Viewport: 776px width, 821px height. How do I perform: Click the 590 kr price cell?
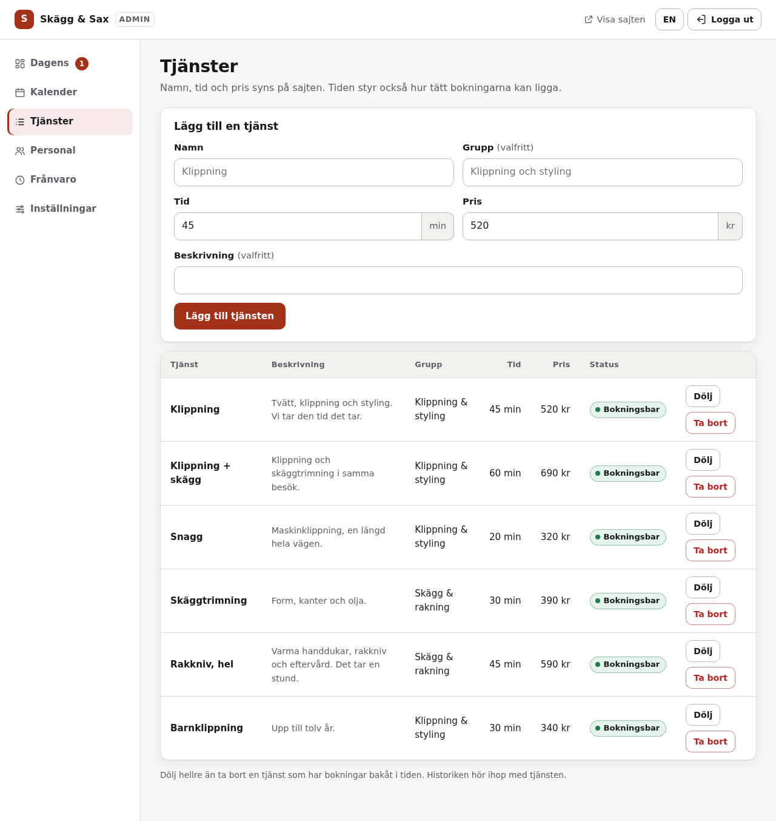[x=555, y=664]
